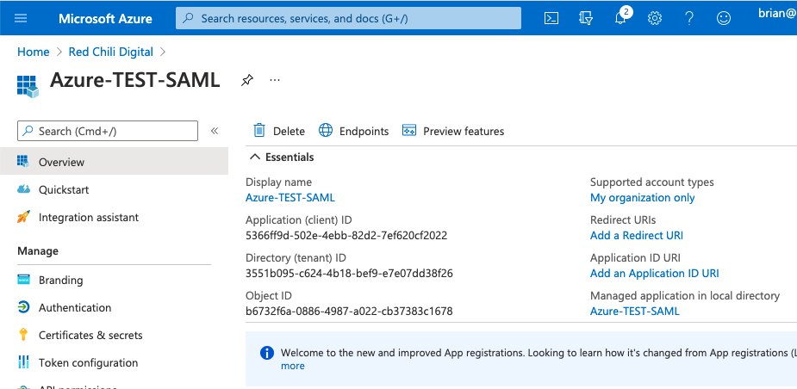
Task: Go to Home breadcrumb
Action: 34,52
